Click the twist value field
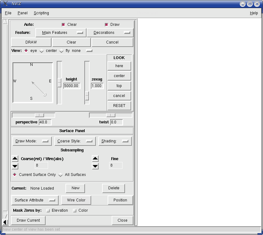 point(117,122)
